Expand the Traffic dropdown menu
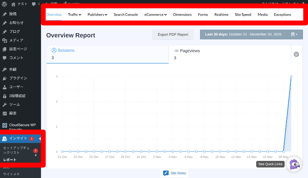308x178 pixels. (74, 15)
